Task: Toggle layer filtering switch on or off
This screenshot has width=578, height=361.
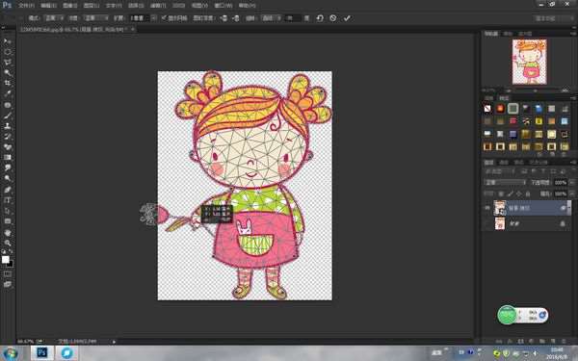Action: tap(572, 171)
